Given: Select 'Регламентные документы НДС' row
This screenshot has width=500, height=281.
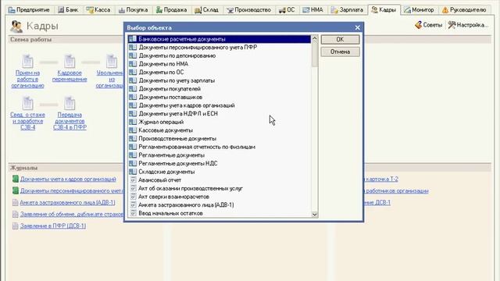Looking at the screenshot, I should coord(220,163).
